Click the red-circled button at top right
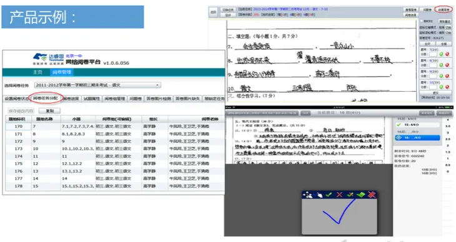Image resolution: width=456 pixels, height=242 pixels. pyautogui.click(x=444, y=9)
